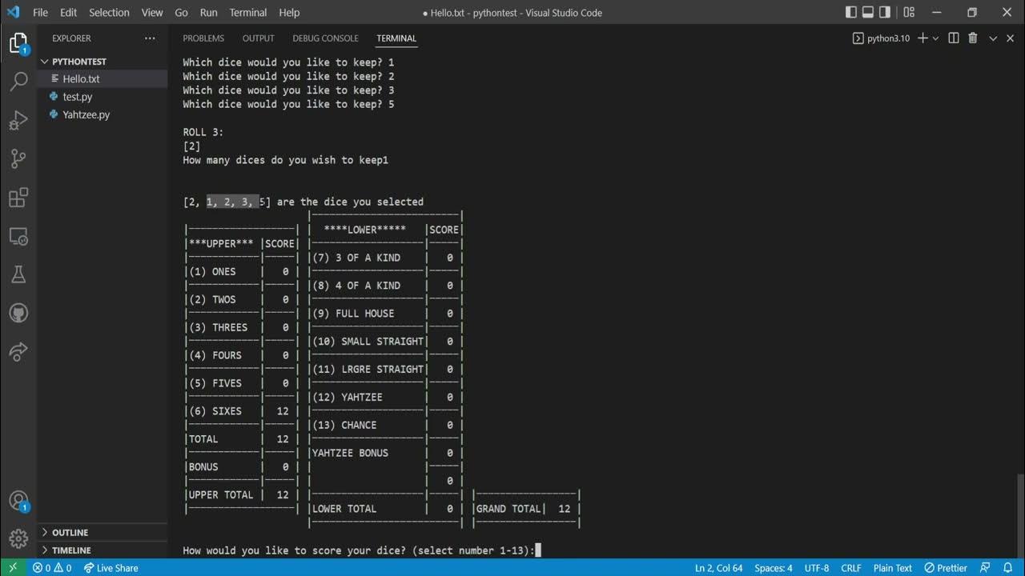Click the terminal scrollbar thumb
The width and height of the screenshot is (1025, 576).
(x=1020, y=515)
